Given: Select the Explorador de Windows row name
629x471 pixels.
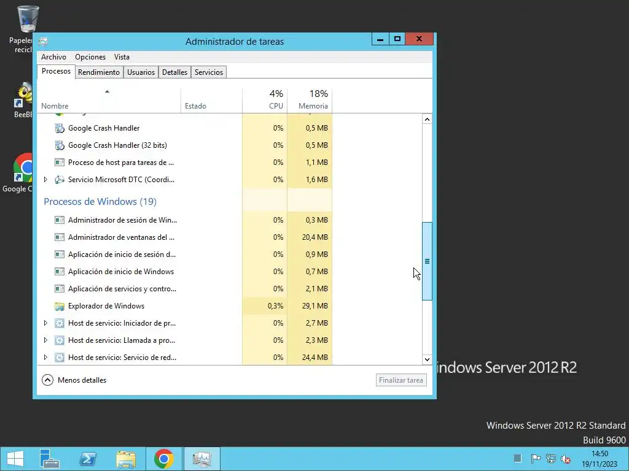Looking at the screenshot, I should click(106, 306).
